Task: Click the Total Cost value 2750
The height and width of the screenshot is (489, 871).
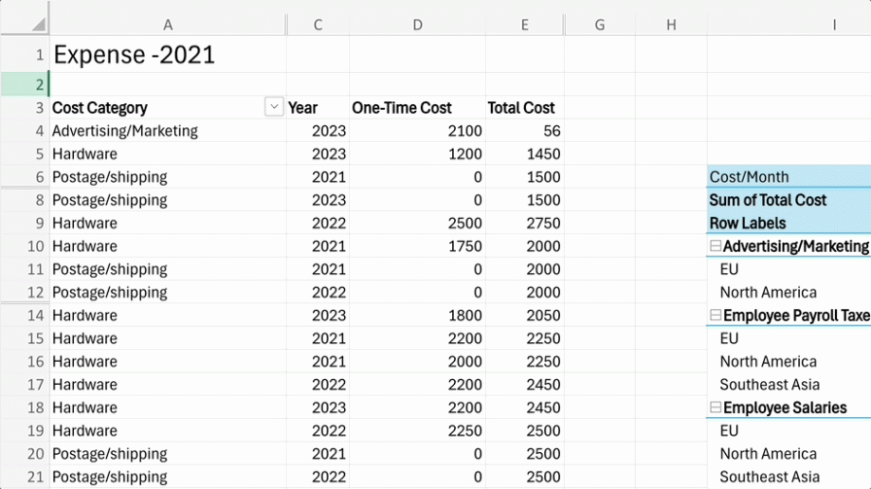Action: pyautogui.click(x=524, y=223)
